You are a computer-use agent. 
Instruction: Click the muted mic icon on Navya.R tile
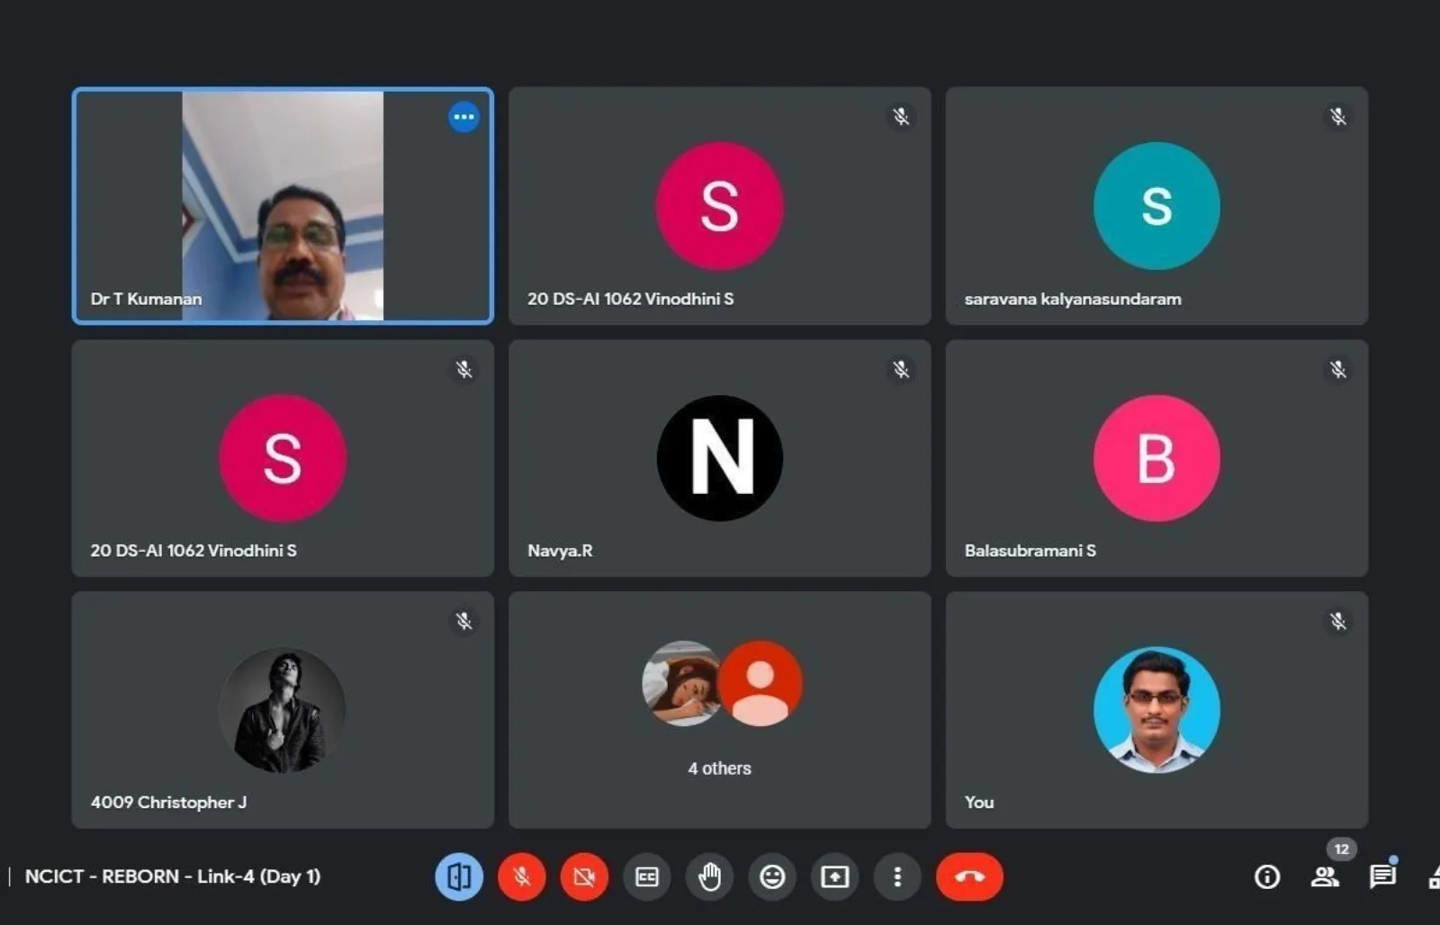click(x=901, y=370)
